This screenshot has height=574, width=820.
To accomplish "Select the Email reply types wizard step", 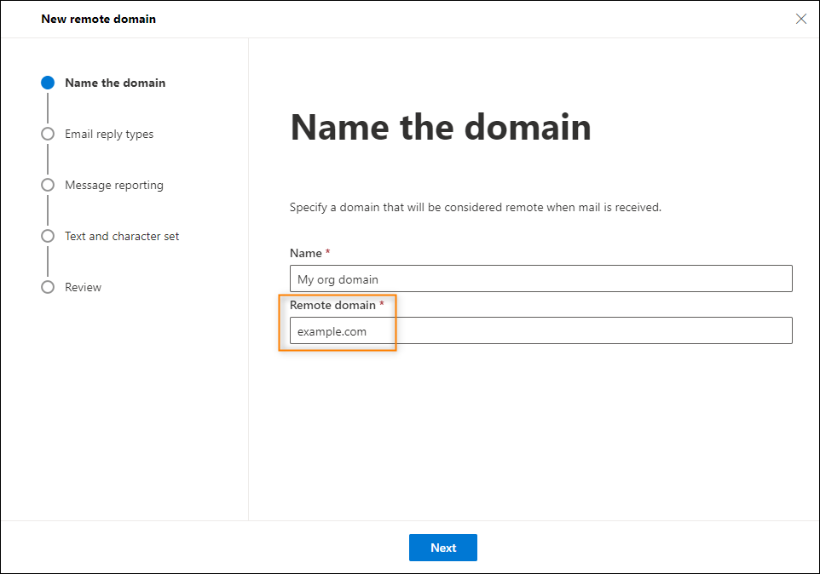I will tap(109, 134).
